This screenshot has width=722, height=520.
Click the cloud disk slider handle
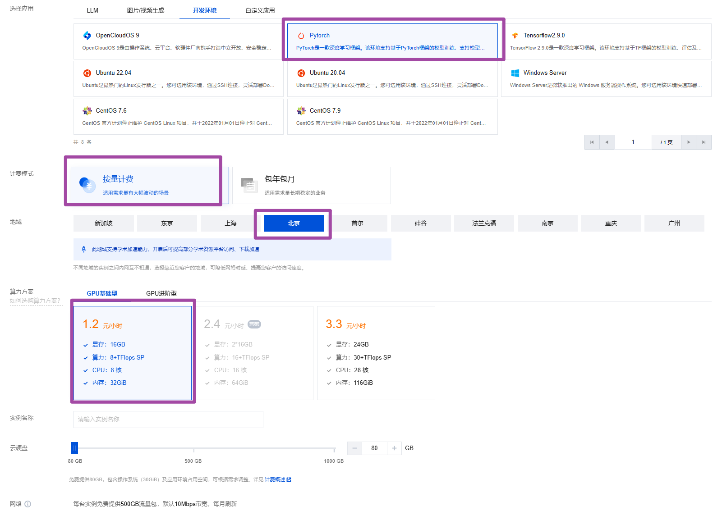(x=74, y=448)
